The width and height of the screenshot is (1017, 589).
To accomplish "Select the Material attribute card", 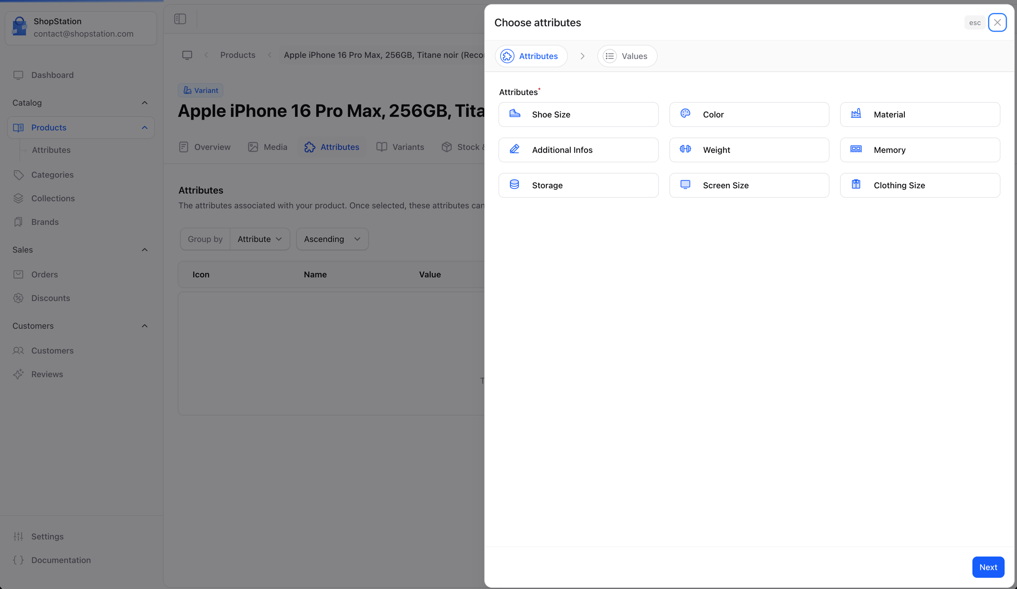I will coord(920,114).
